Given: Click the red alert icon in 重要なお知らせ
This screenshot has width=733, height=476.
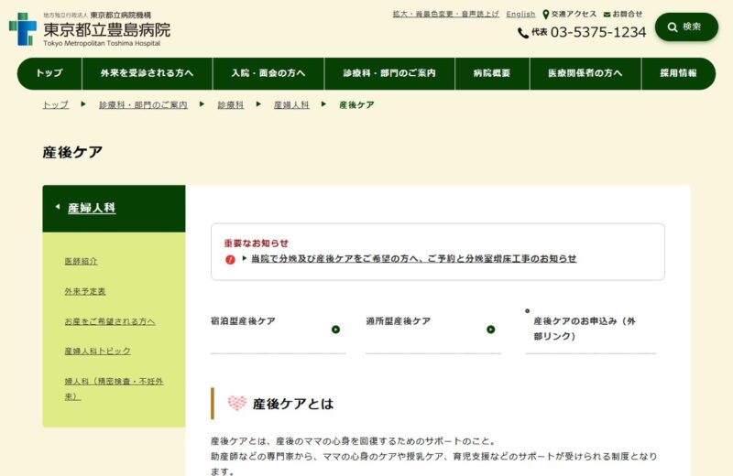Looking at the screenshot, I should tap(230, 259).
